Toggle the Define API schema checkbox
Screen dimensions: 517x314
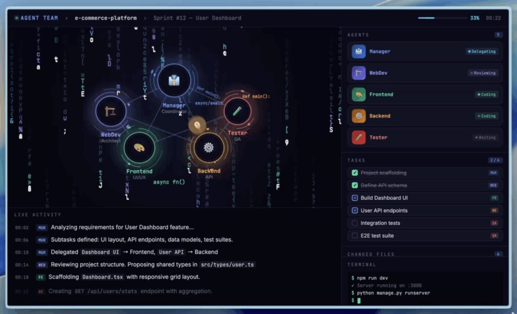tap(354, 185)
